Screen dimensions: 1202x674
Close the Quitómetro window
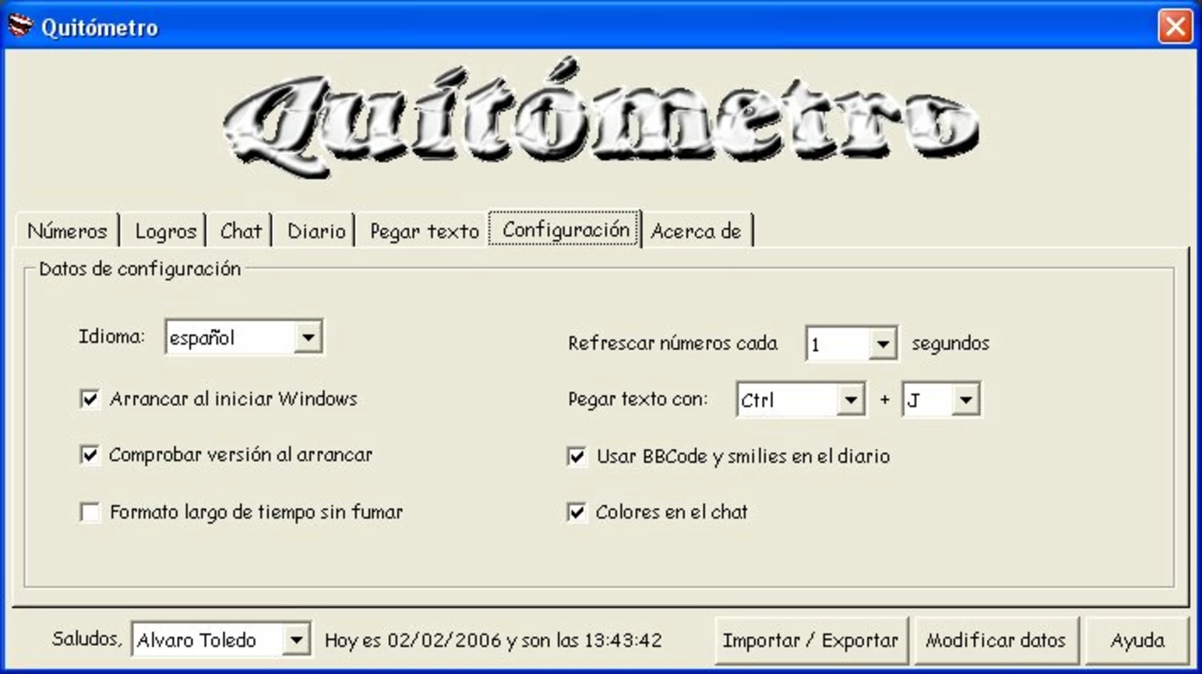[x=1174, y=27]
